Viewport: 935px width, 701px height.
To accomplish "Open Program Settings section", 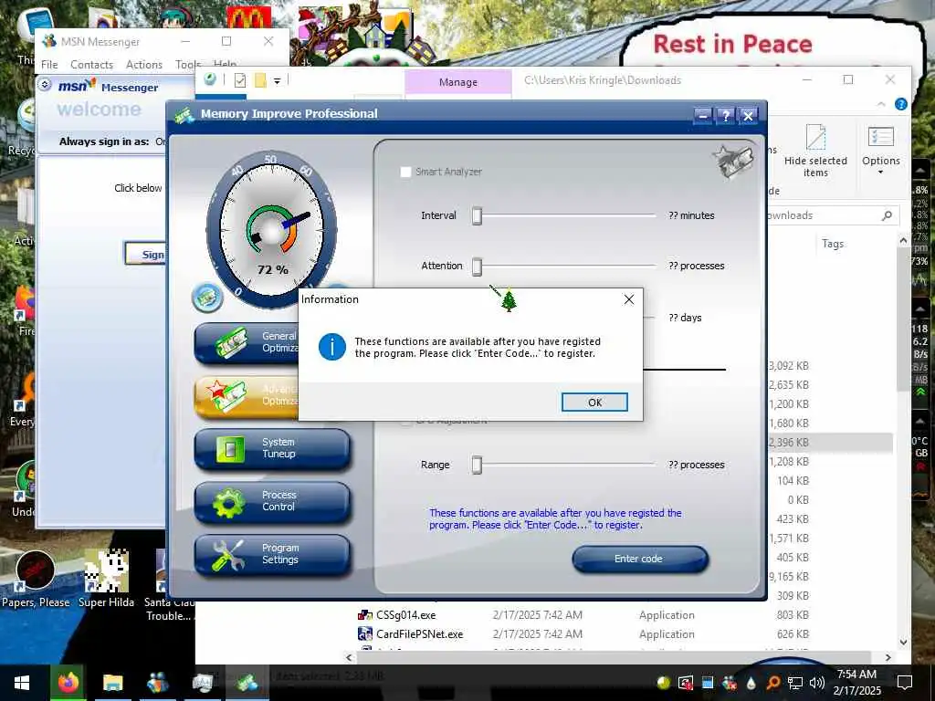I will 272,554.
